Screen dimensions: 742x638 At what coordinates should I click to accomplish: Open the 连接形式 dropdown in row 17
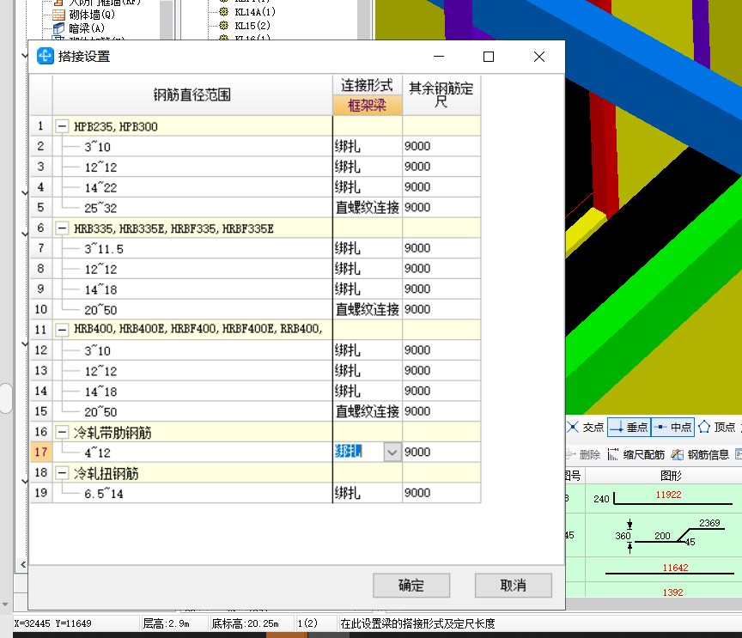coord(392,453)
